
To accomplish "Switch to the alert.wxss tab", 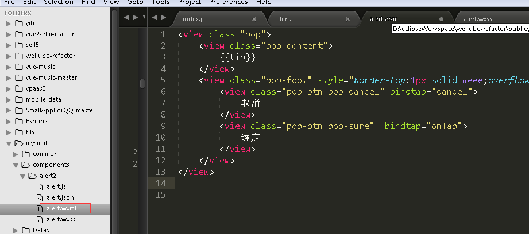I will (x=478, y=19).
